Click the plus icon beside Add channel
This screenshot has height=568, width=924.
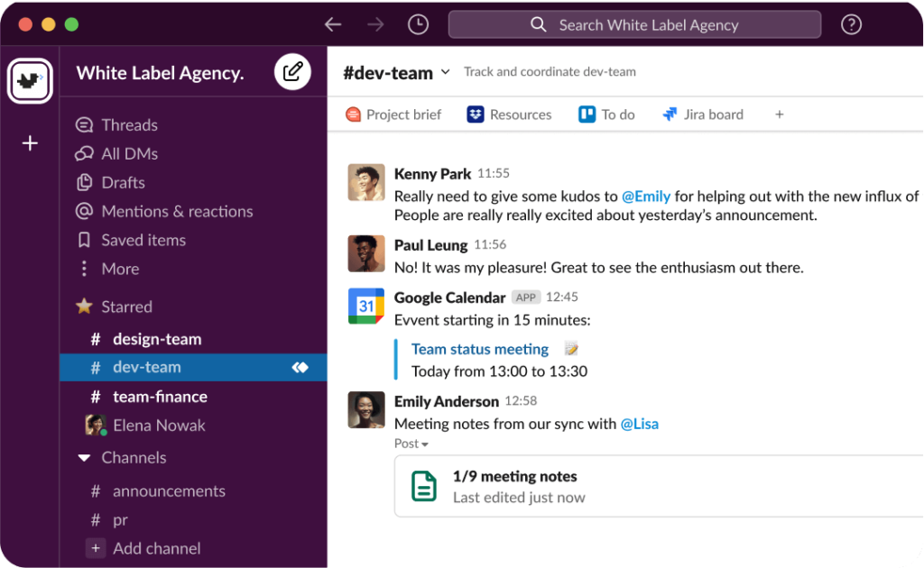[95, 548]
